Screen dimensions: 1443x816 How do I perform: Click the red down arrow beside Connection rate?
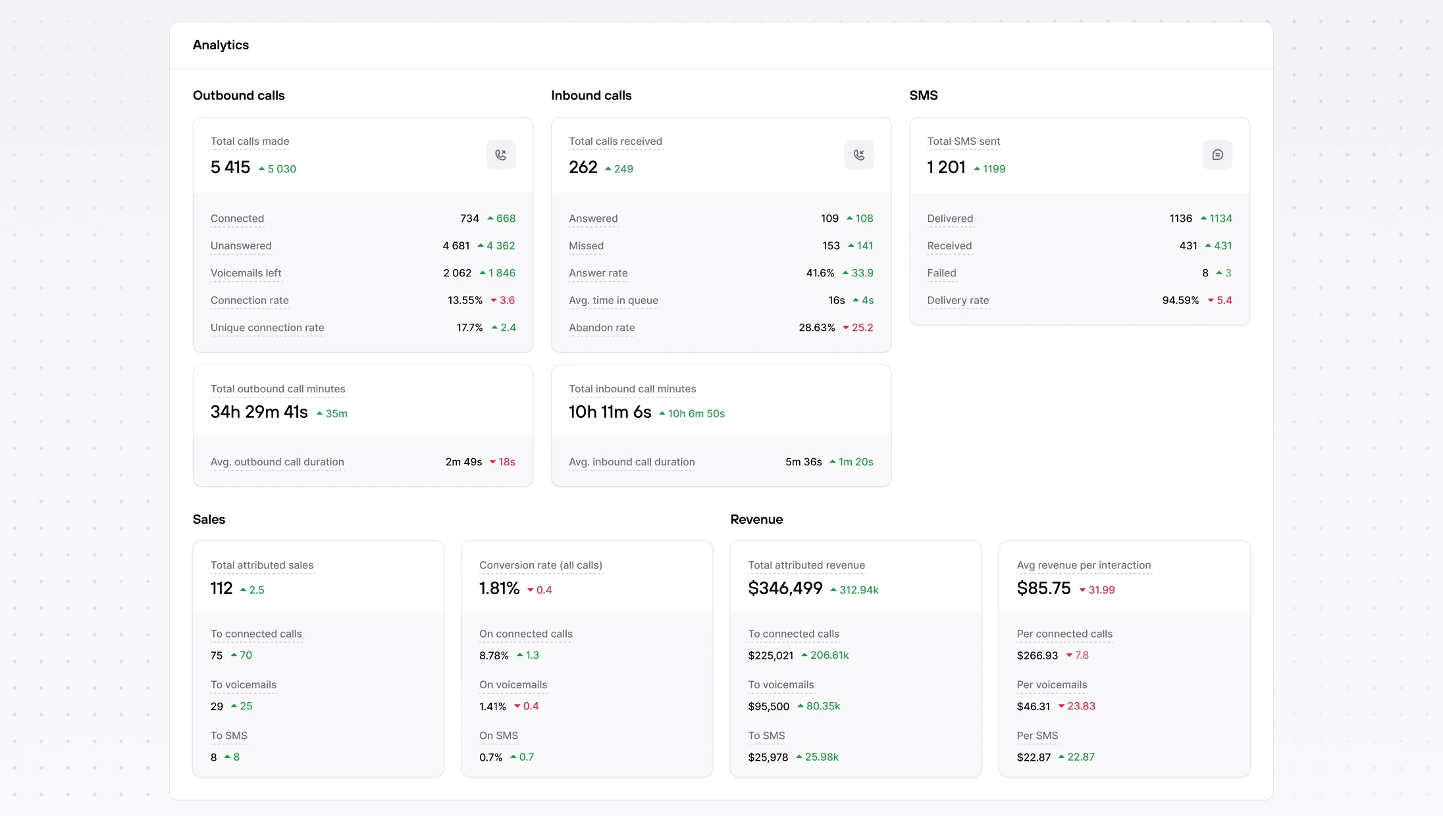(494, 300)
